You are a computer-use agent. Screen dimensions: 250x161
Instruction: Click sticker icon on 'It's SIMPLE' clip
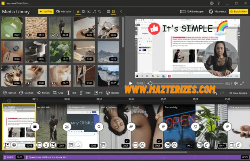click(14, 145)
